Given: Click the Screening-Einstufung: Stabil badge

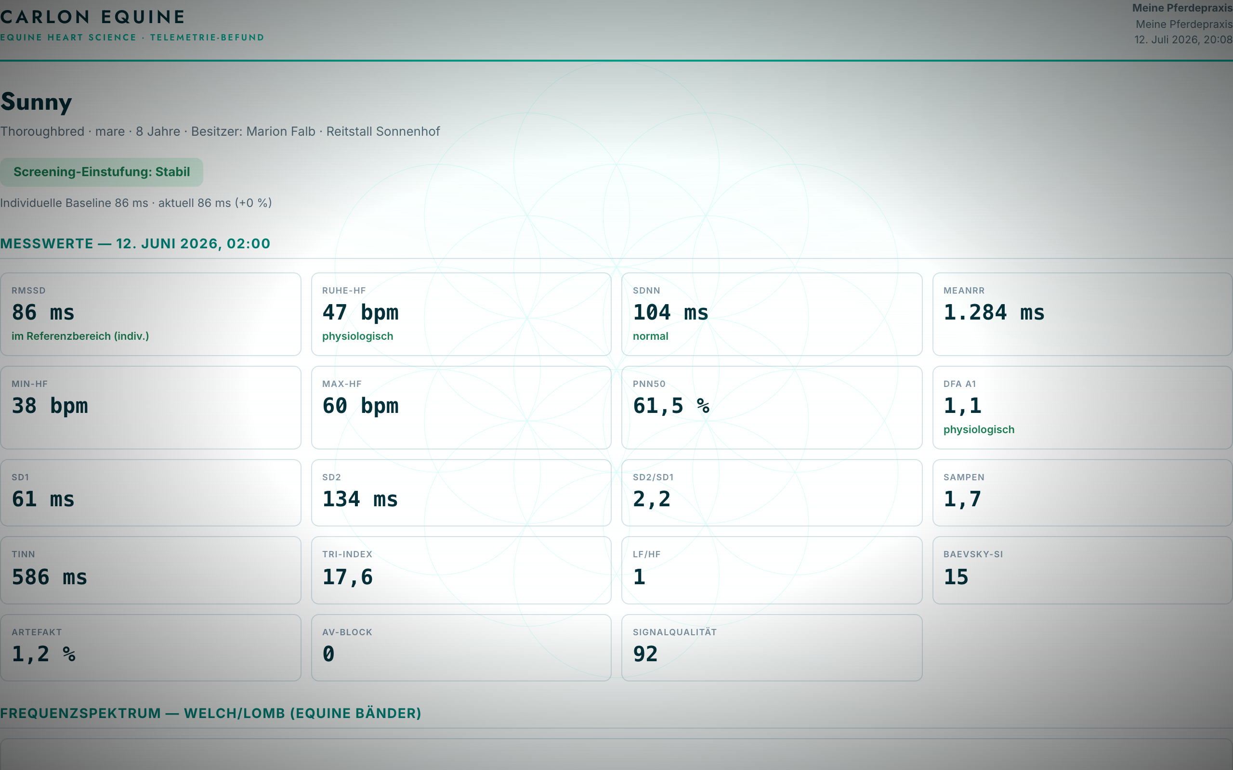Looking at the screenshot, I should (102, 172).
